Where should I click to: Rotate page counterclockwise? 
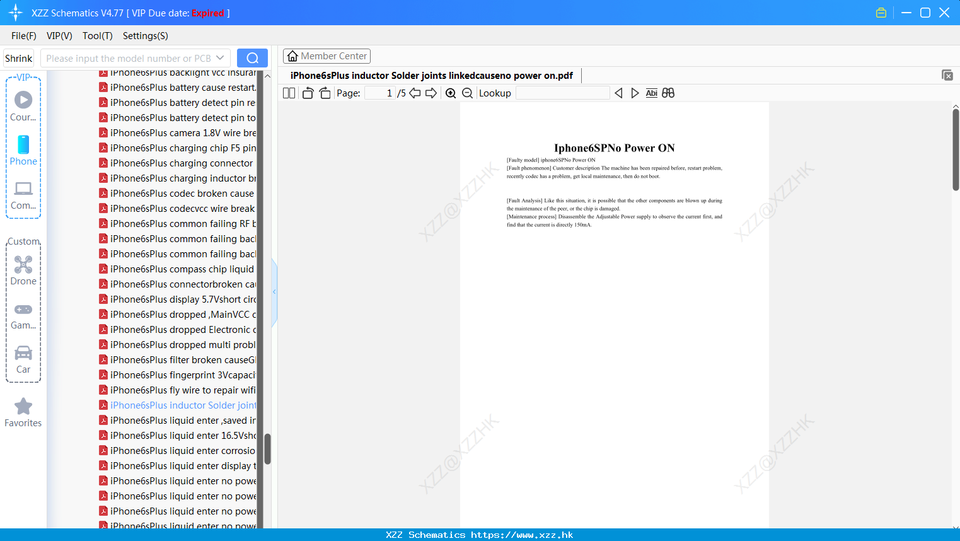[x=308, y=93]
